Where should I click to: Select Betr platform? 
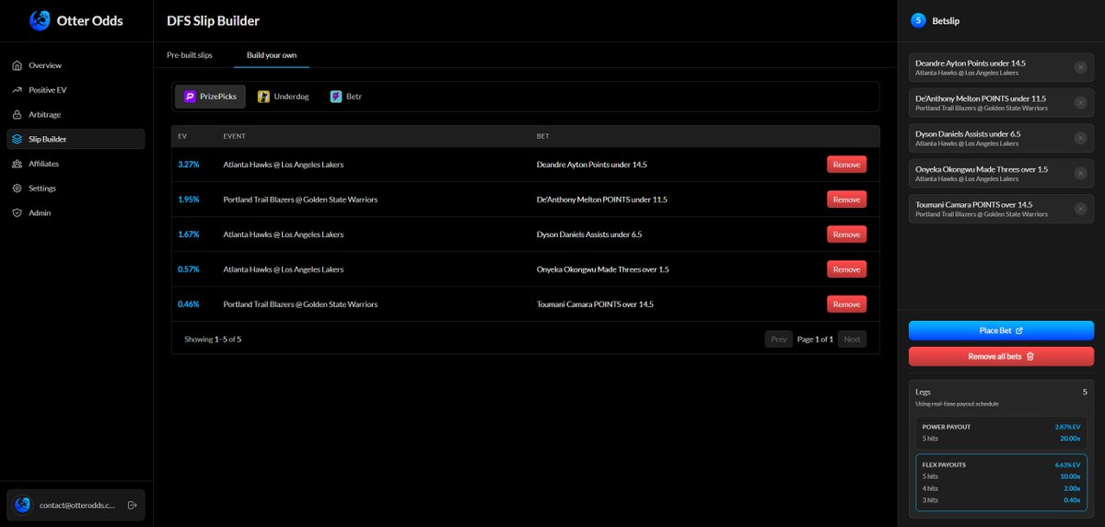click(347, 97)
